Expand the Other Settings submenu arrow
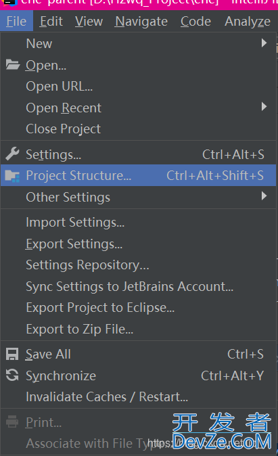The width and height of the screenshot is (278, 456). (264, 196)
